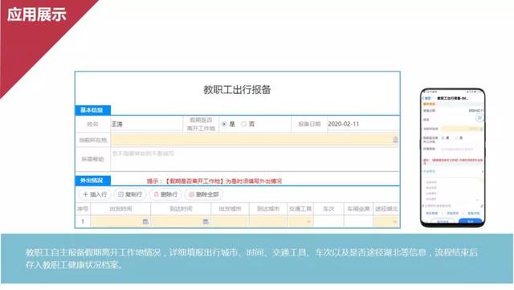The width and height of the screenshot is (514, 290).
Task: Click 插入行 plus button
Action: pos(95,194)
